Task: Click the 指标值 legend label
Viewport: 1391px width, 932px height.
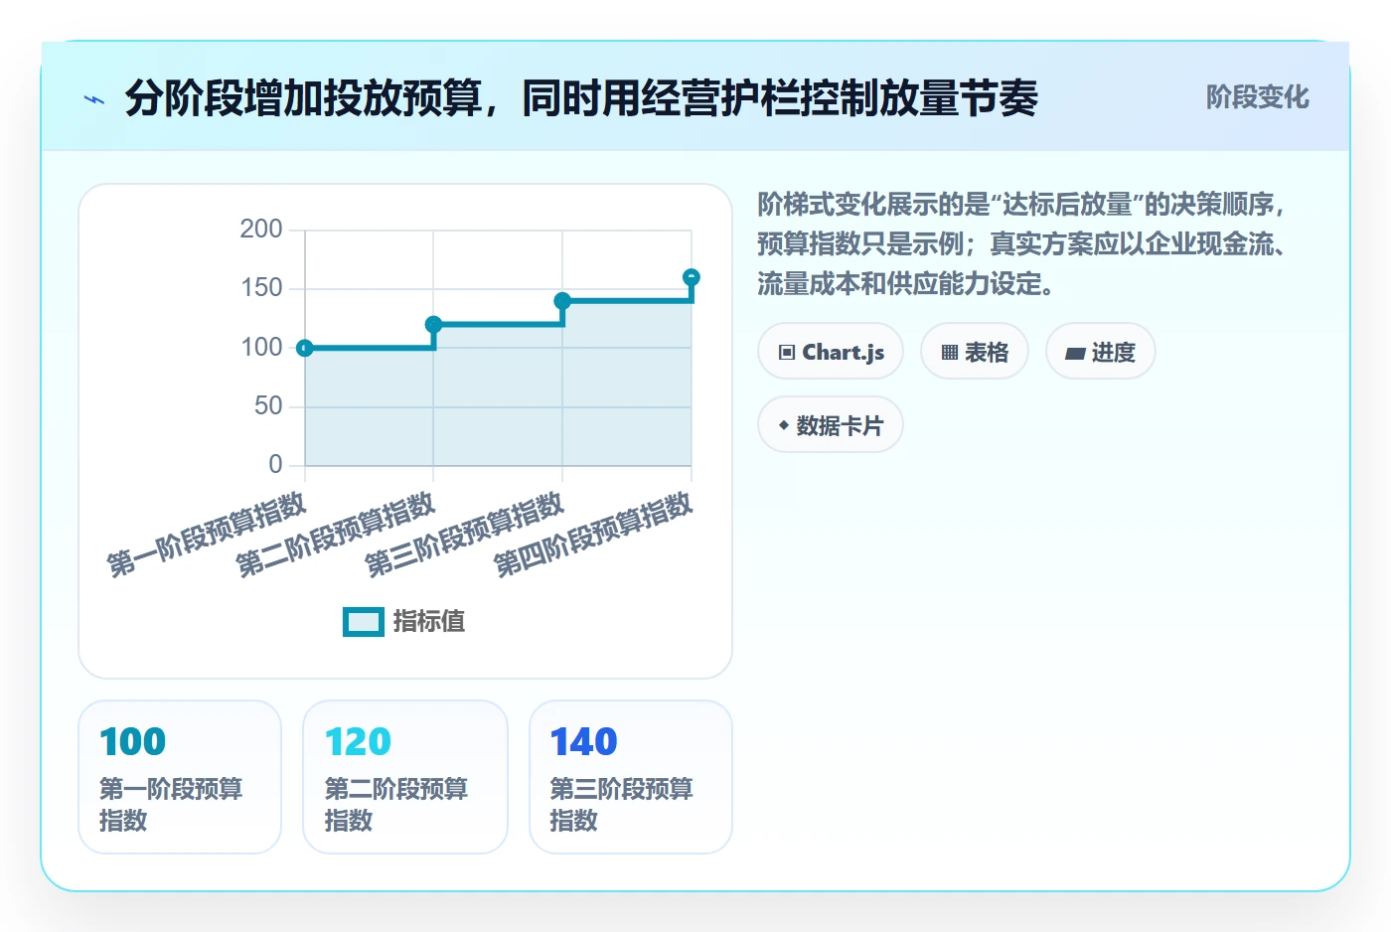Action: pos(429,622)
